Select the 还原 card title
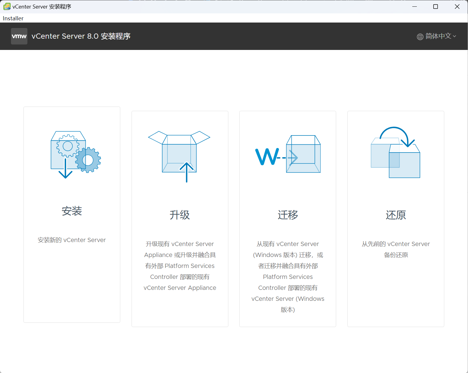The image size is (468, 373). point(396,215)
